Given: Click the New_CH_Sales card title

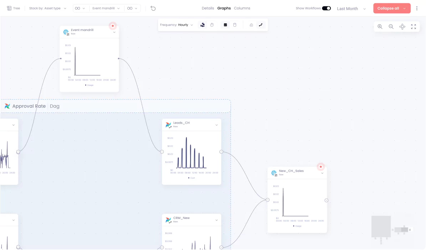Looking at the screenshot, I should (x=291, y=171).
